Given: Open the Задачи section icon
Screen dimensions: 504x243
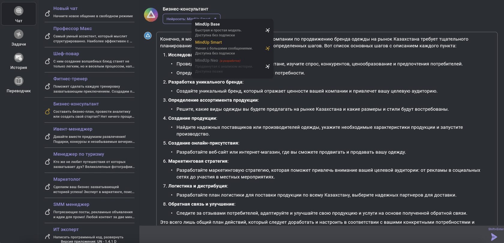Looking at the screenshot, I should (x=19, y=34).
